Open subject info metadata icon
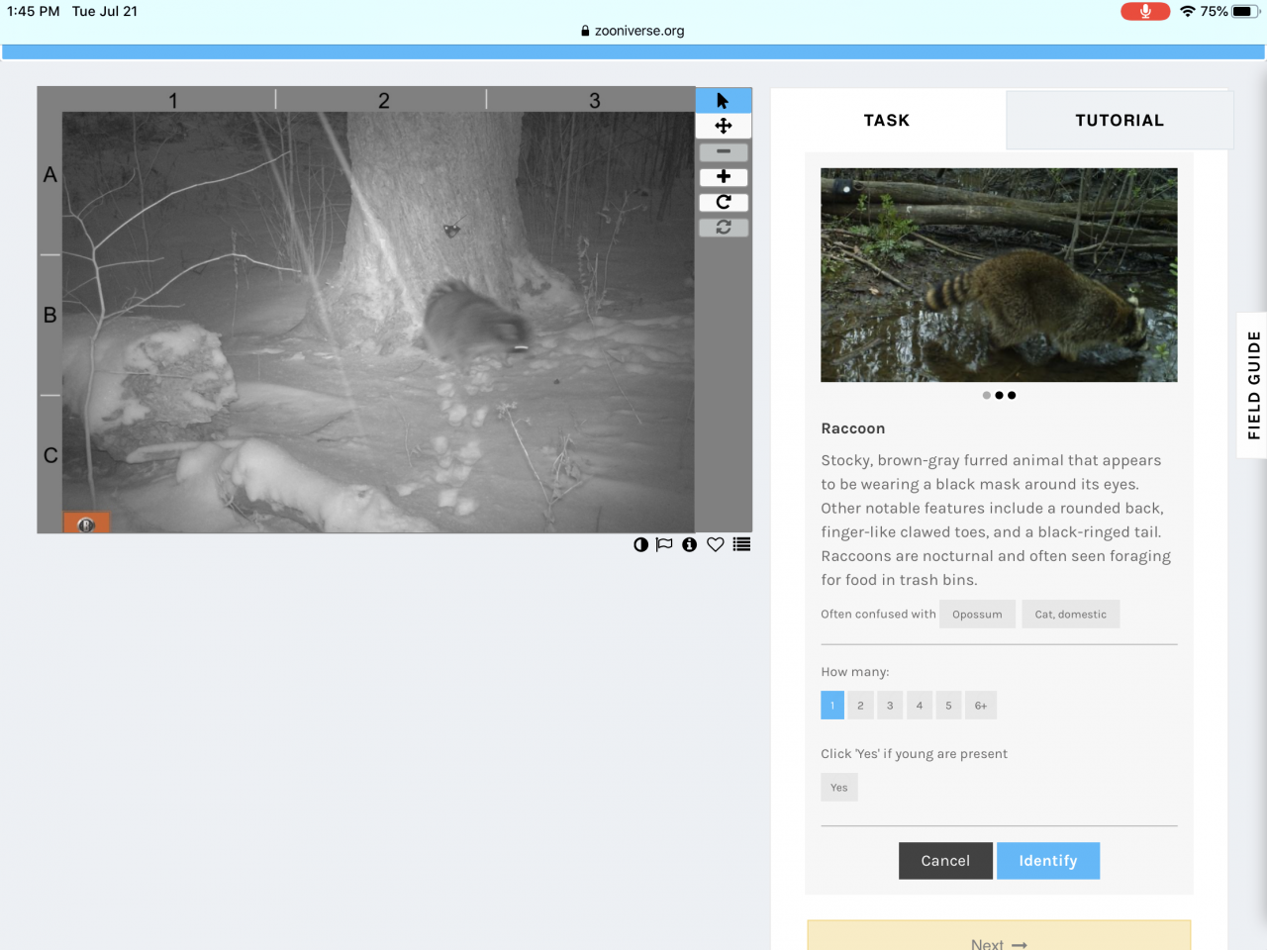 689,544
